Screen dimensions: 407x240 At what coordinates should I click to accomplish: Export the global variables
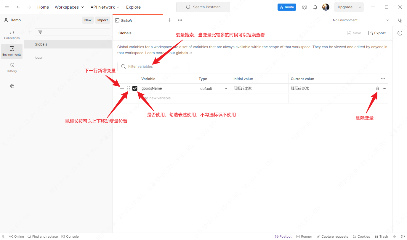(x=377, y=33)
